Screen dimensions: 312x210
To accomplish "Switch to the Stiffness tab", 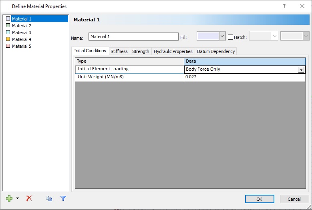I will pyautogui.click(x=119, y=51).
